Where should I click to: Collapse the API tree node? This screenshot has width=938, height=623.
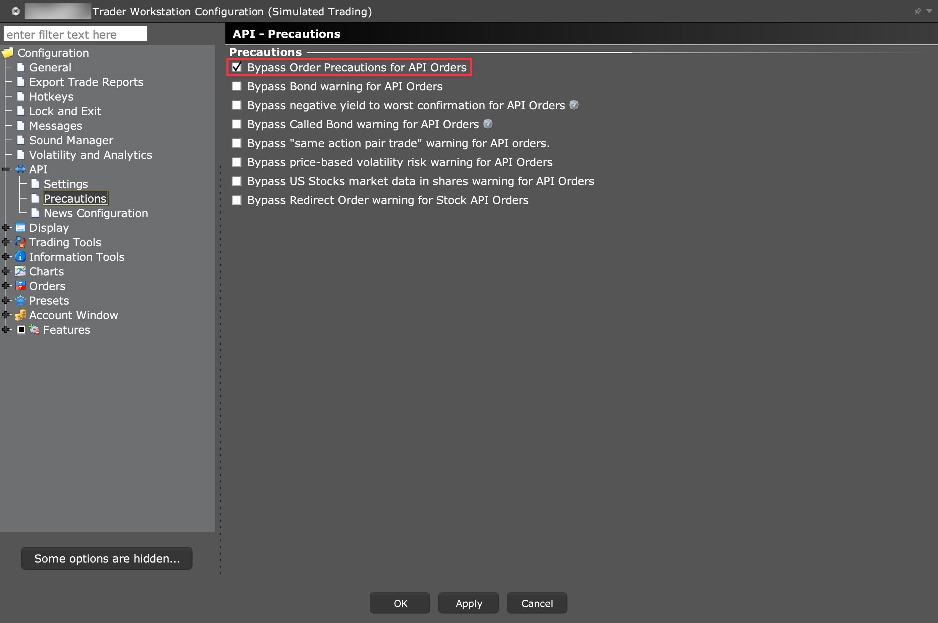pos(6,170)
